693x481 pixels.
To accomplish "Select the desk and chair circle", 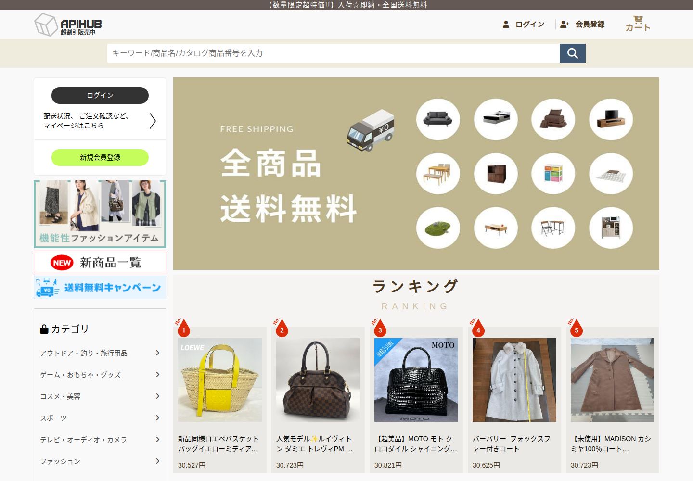I will coord(553,228).
